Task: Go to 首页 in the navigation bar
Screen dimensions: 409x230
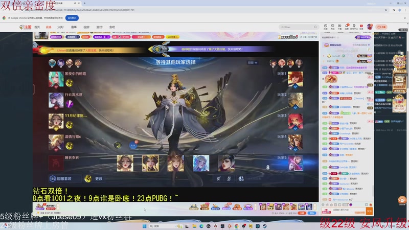Action: pyautogui.click(x=37, y=27)
